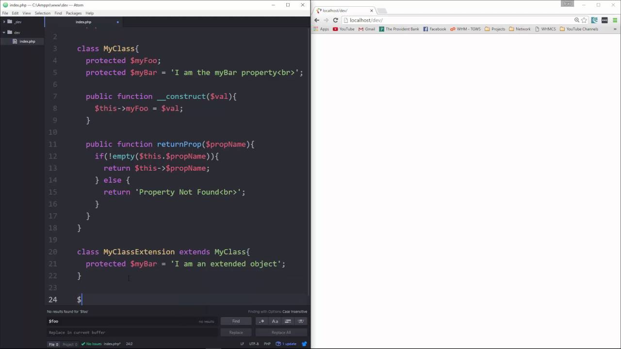This screenshot has height=349, width=621.
Task: Open the Packages menu
Action: [x=74, y=13]
